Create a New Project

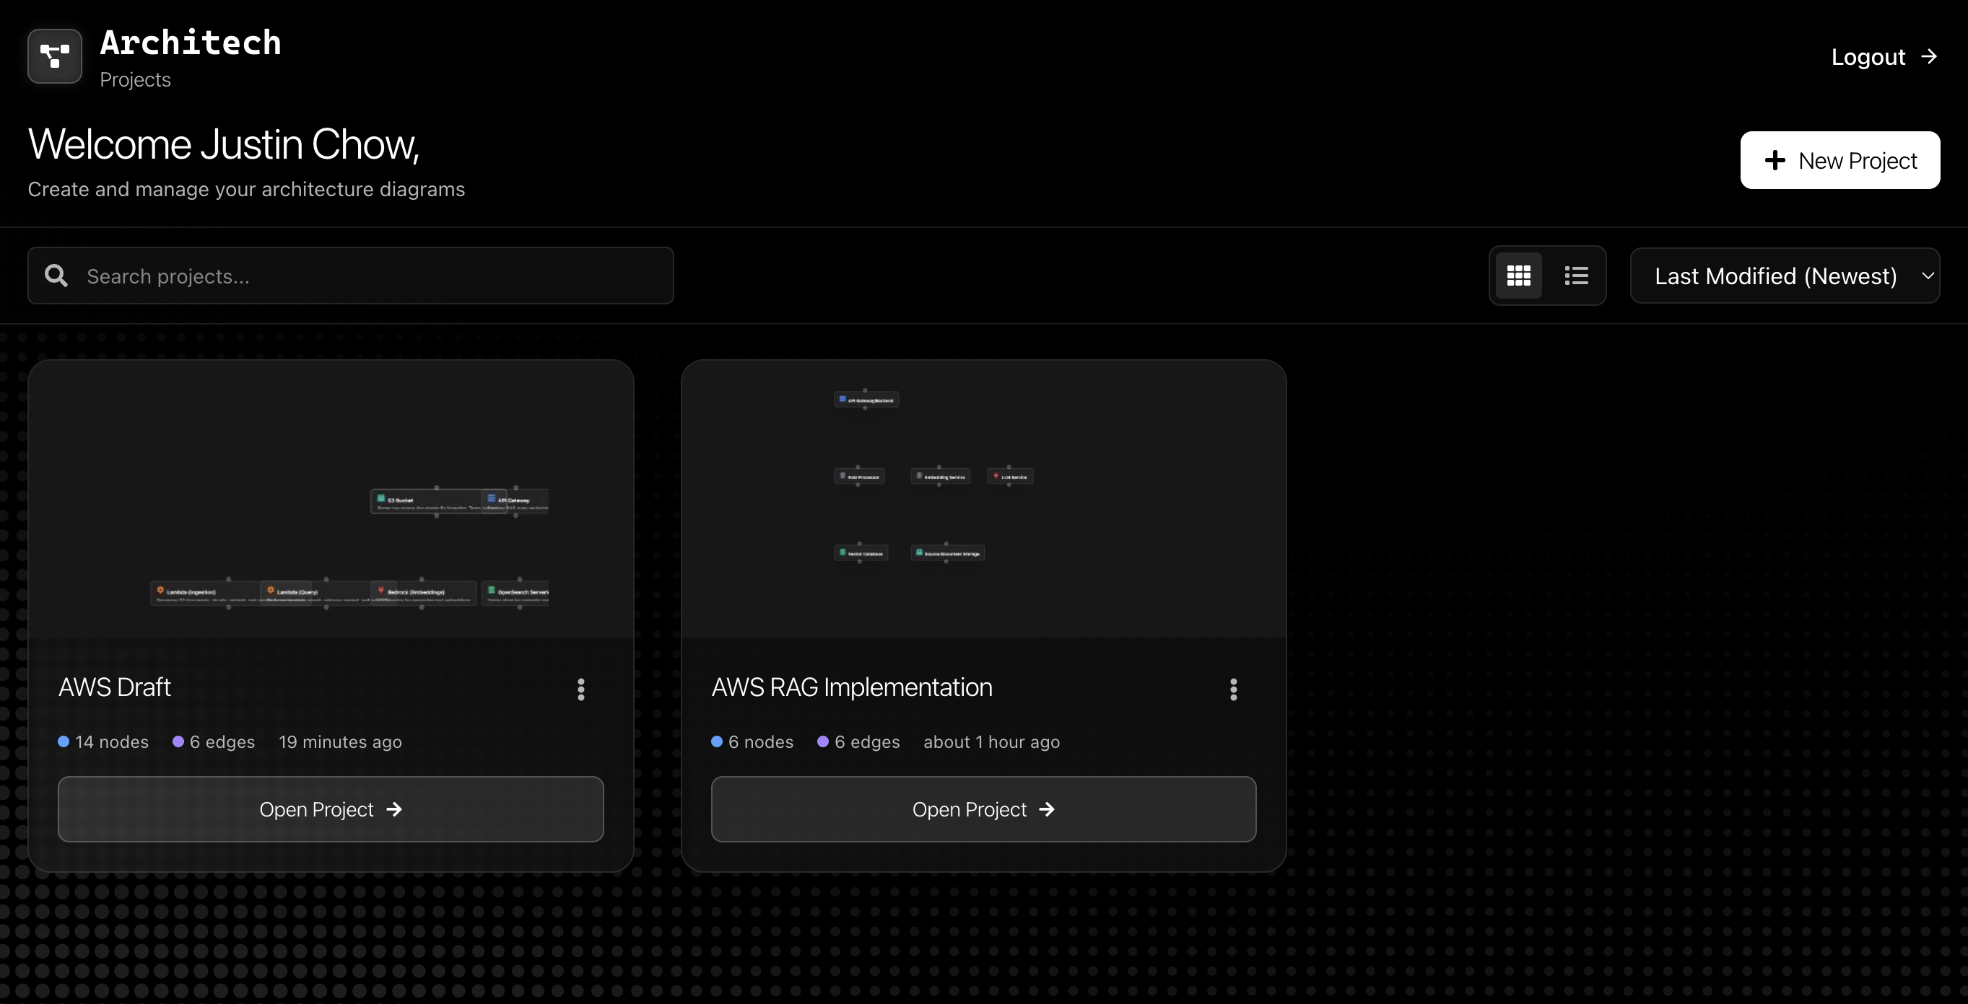[1839, 160]
